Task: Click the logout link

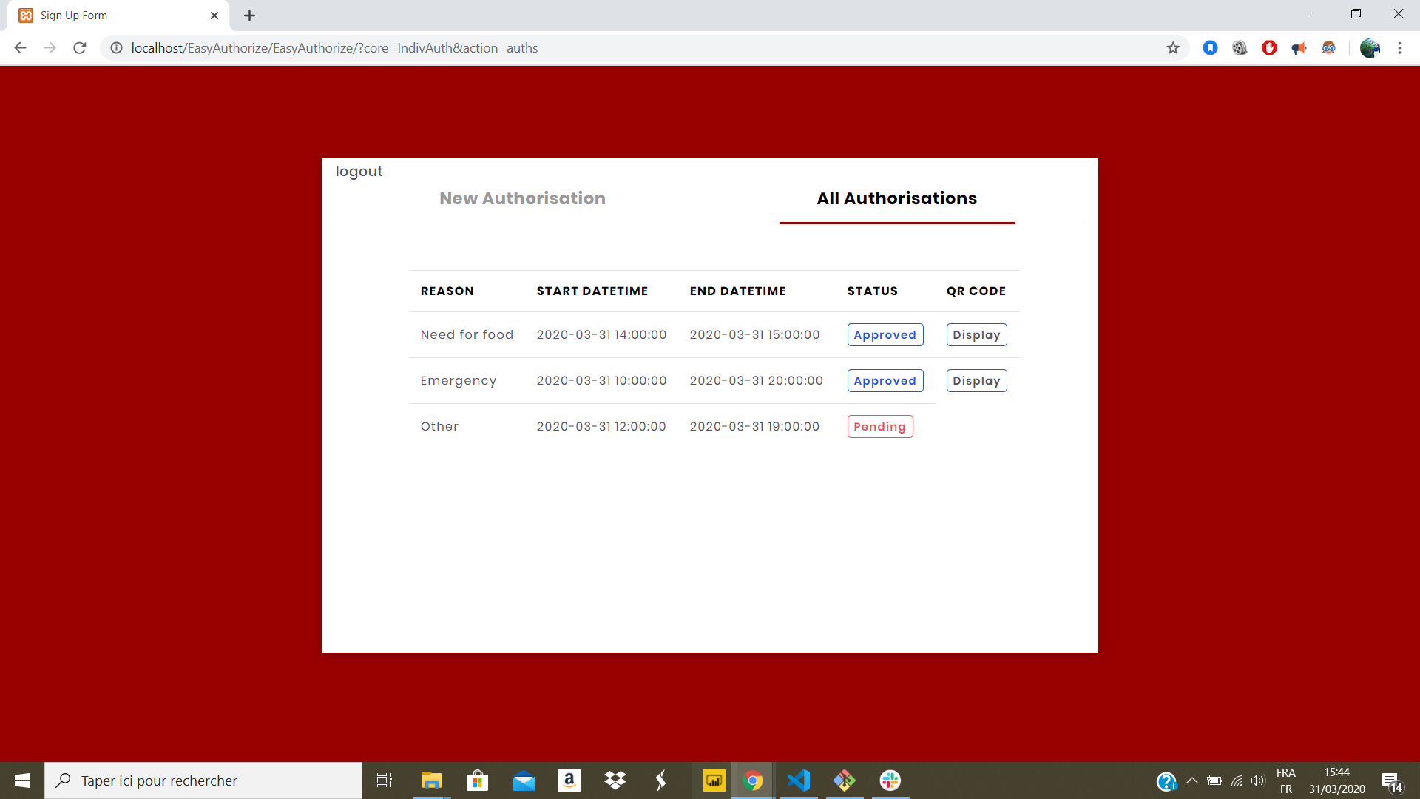Action: click(359, 172)
